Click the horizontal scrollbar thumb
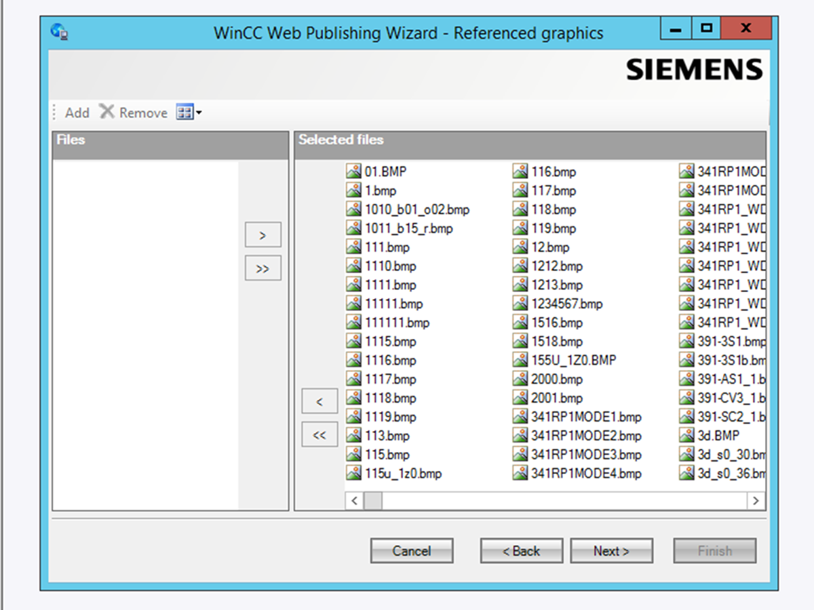 pyautogui.click(x=372, y=501)
